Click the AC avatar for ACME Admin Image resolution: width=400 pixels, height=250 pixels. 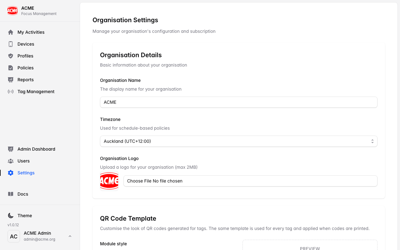[x=14, y=236]
